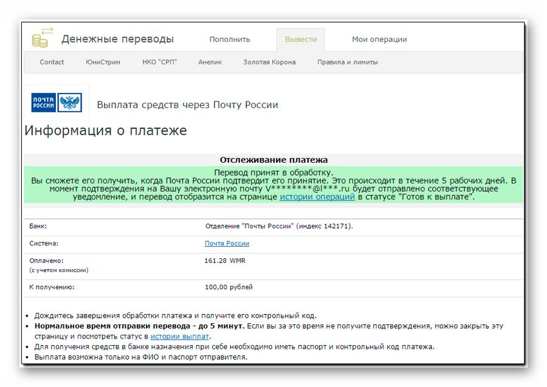Image resolution: width=547 pixels, height=387 pixels.
Task: Click the К получению: row label
Action: [52, 287]
